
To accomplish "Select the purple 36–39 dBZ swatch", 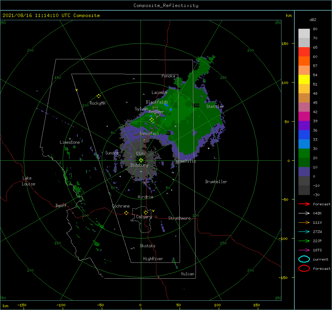I will [304, 126].
